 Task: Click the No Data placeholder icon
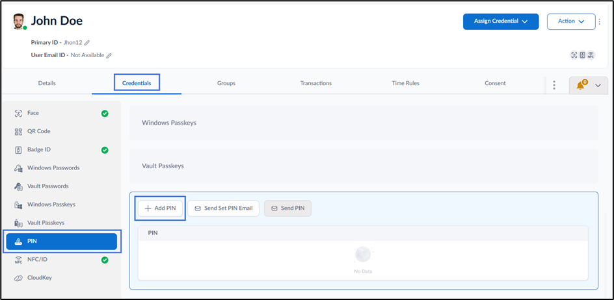point(362,255)
